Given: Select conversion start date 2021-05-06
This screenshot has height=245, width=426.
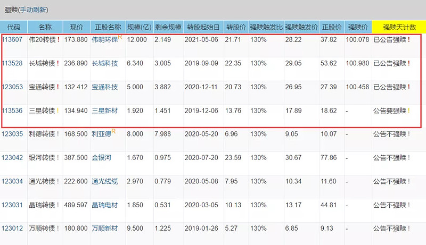Looking at the screenshot, I should click(x=201, y=39).
